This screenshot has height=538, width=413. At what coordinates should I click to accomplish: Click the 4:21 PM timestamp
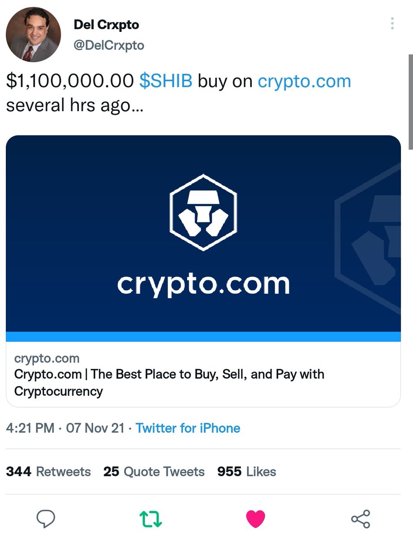click(30, 428)
